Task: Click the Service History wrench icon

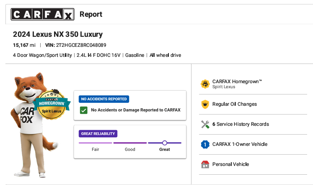Action: [205, 124]
